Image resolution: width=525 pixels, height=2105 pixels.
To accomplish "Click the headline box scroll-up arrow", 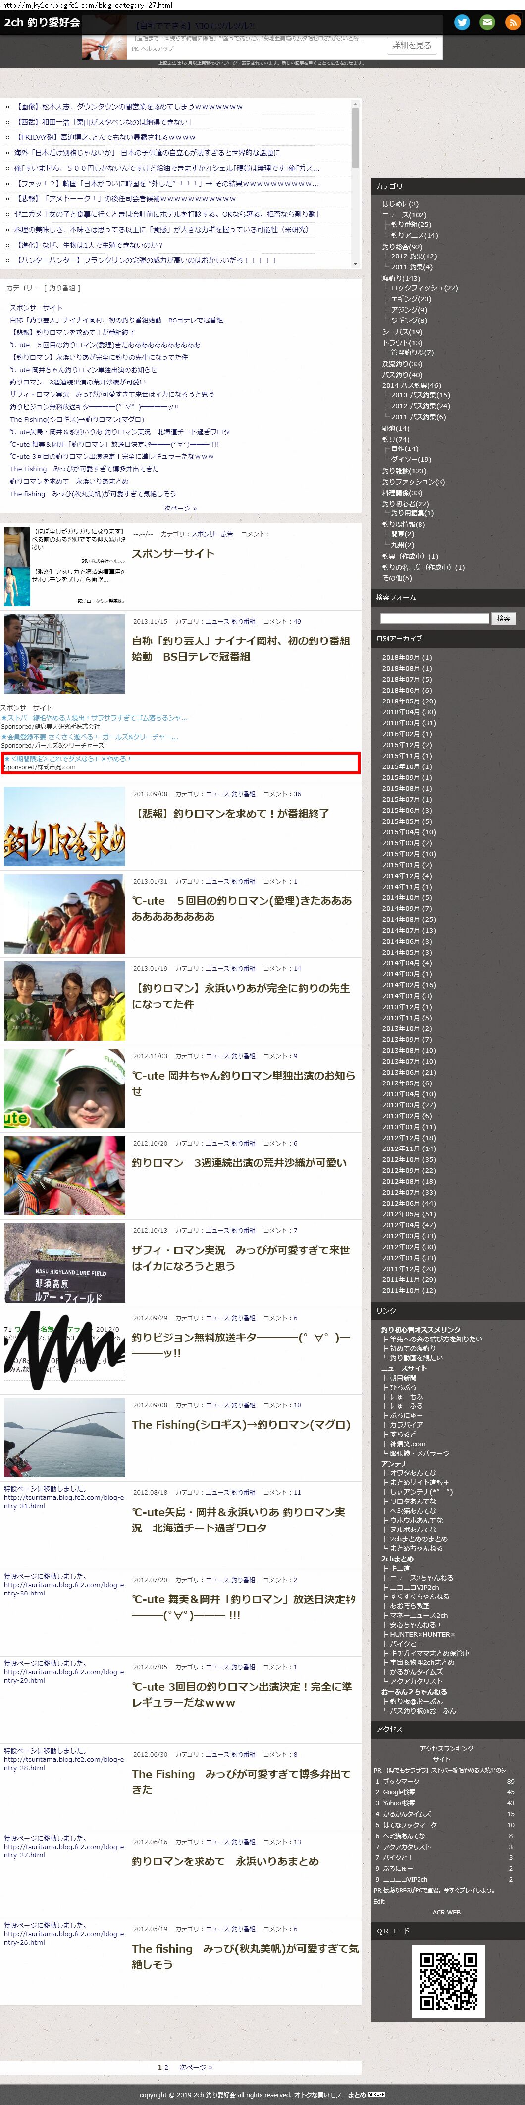I will point(356,104).
